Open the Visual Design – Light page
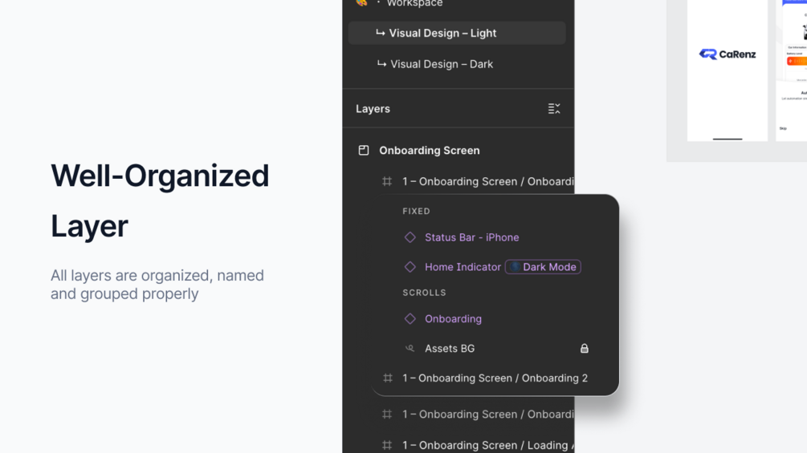Screen dimensions: 807x453 point(442,33)
